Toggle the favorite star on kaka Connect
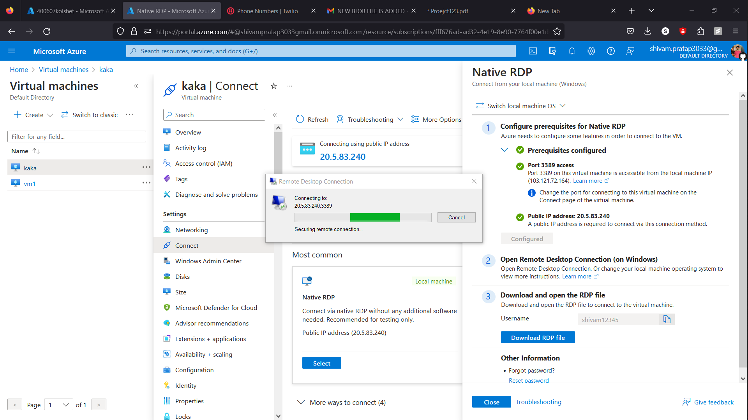The image size is (748, 420). tap(274, 86)
